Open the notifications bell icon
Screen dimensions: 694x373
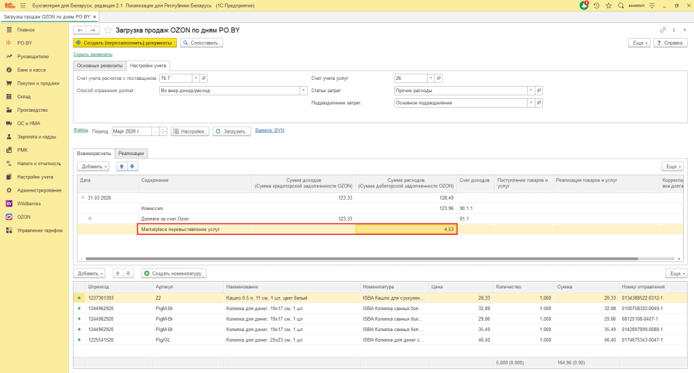point(584,5)
